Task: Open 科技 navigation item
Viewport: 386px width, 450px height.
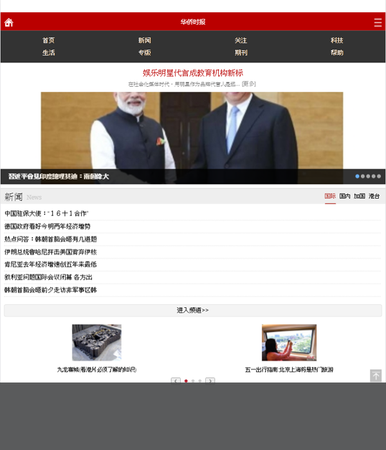Action: tap(337, 40)
